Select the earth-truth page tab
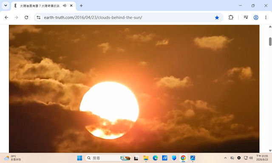The height and width of the screenshot is (163, 272). 43,6
